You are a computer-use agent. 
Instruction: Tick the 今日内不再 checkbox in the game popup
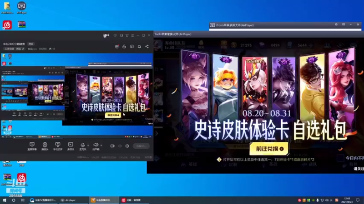pyautogui.click(x=340, y=158)
